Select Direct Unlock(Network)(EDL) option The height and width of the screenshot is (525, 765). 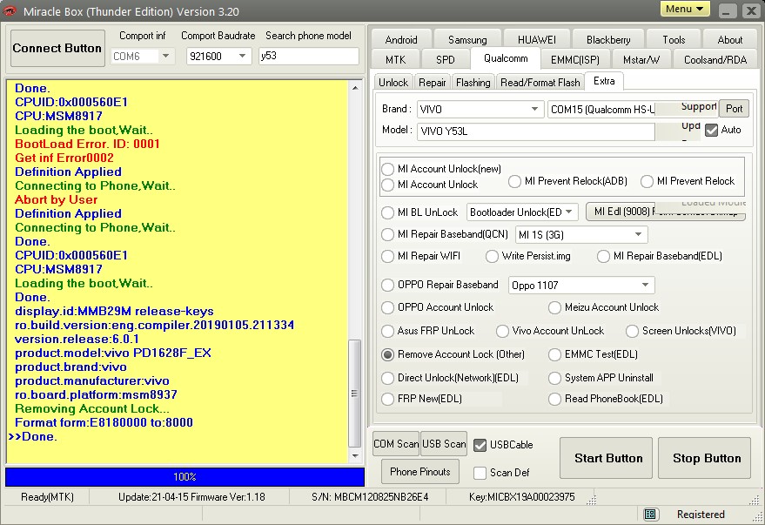388,378
